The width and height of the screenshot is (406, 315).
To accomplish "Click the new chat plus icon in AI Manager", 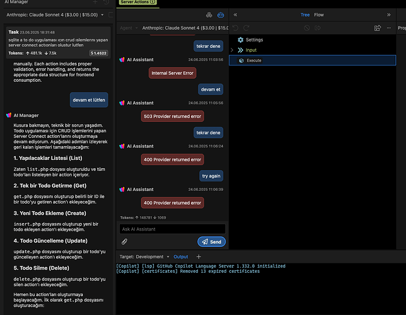I will click(x=95, y=2).
